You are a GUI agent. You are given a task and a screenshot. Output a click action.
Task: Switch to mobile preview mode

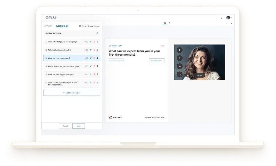pyautogui.click(x=169, y=23)
